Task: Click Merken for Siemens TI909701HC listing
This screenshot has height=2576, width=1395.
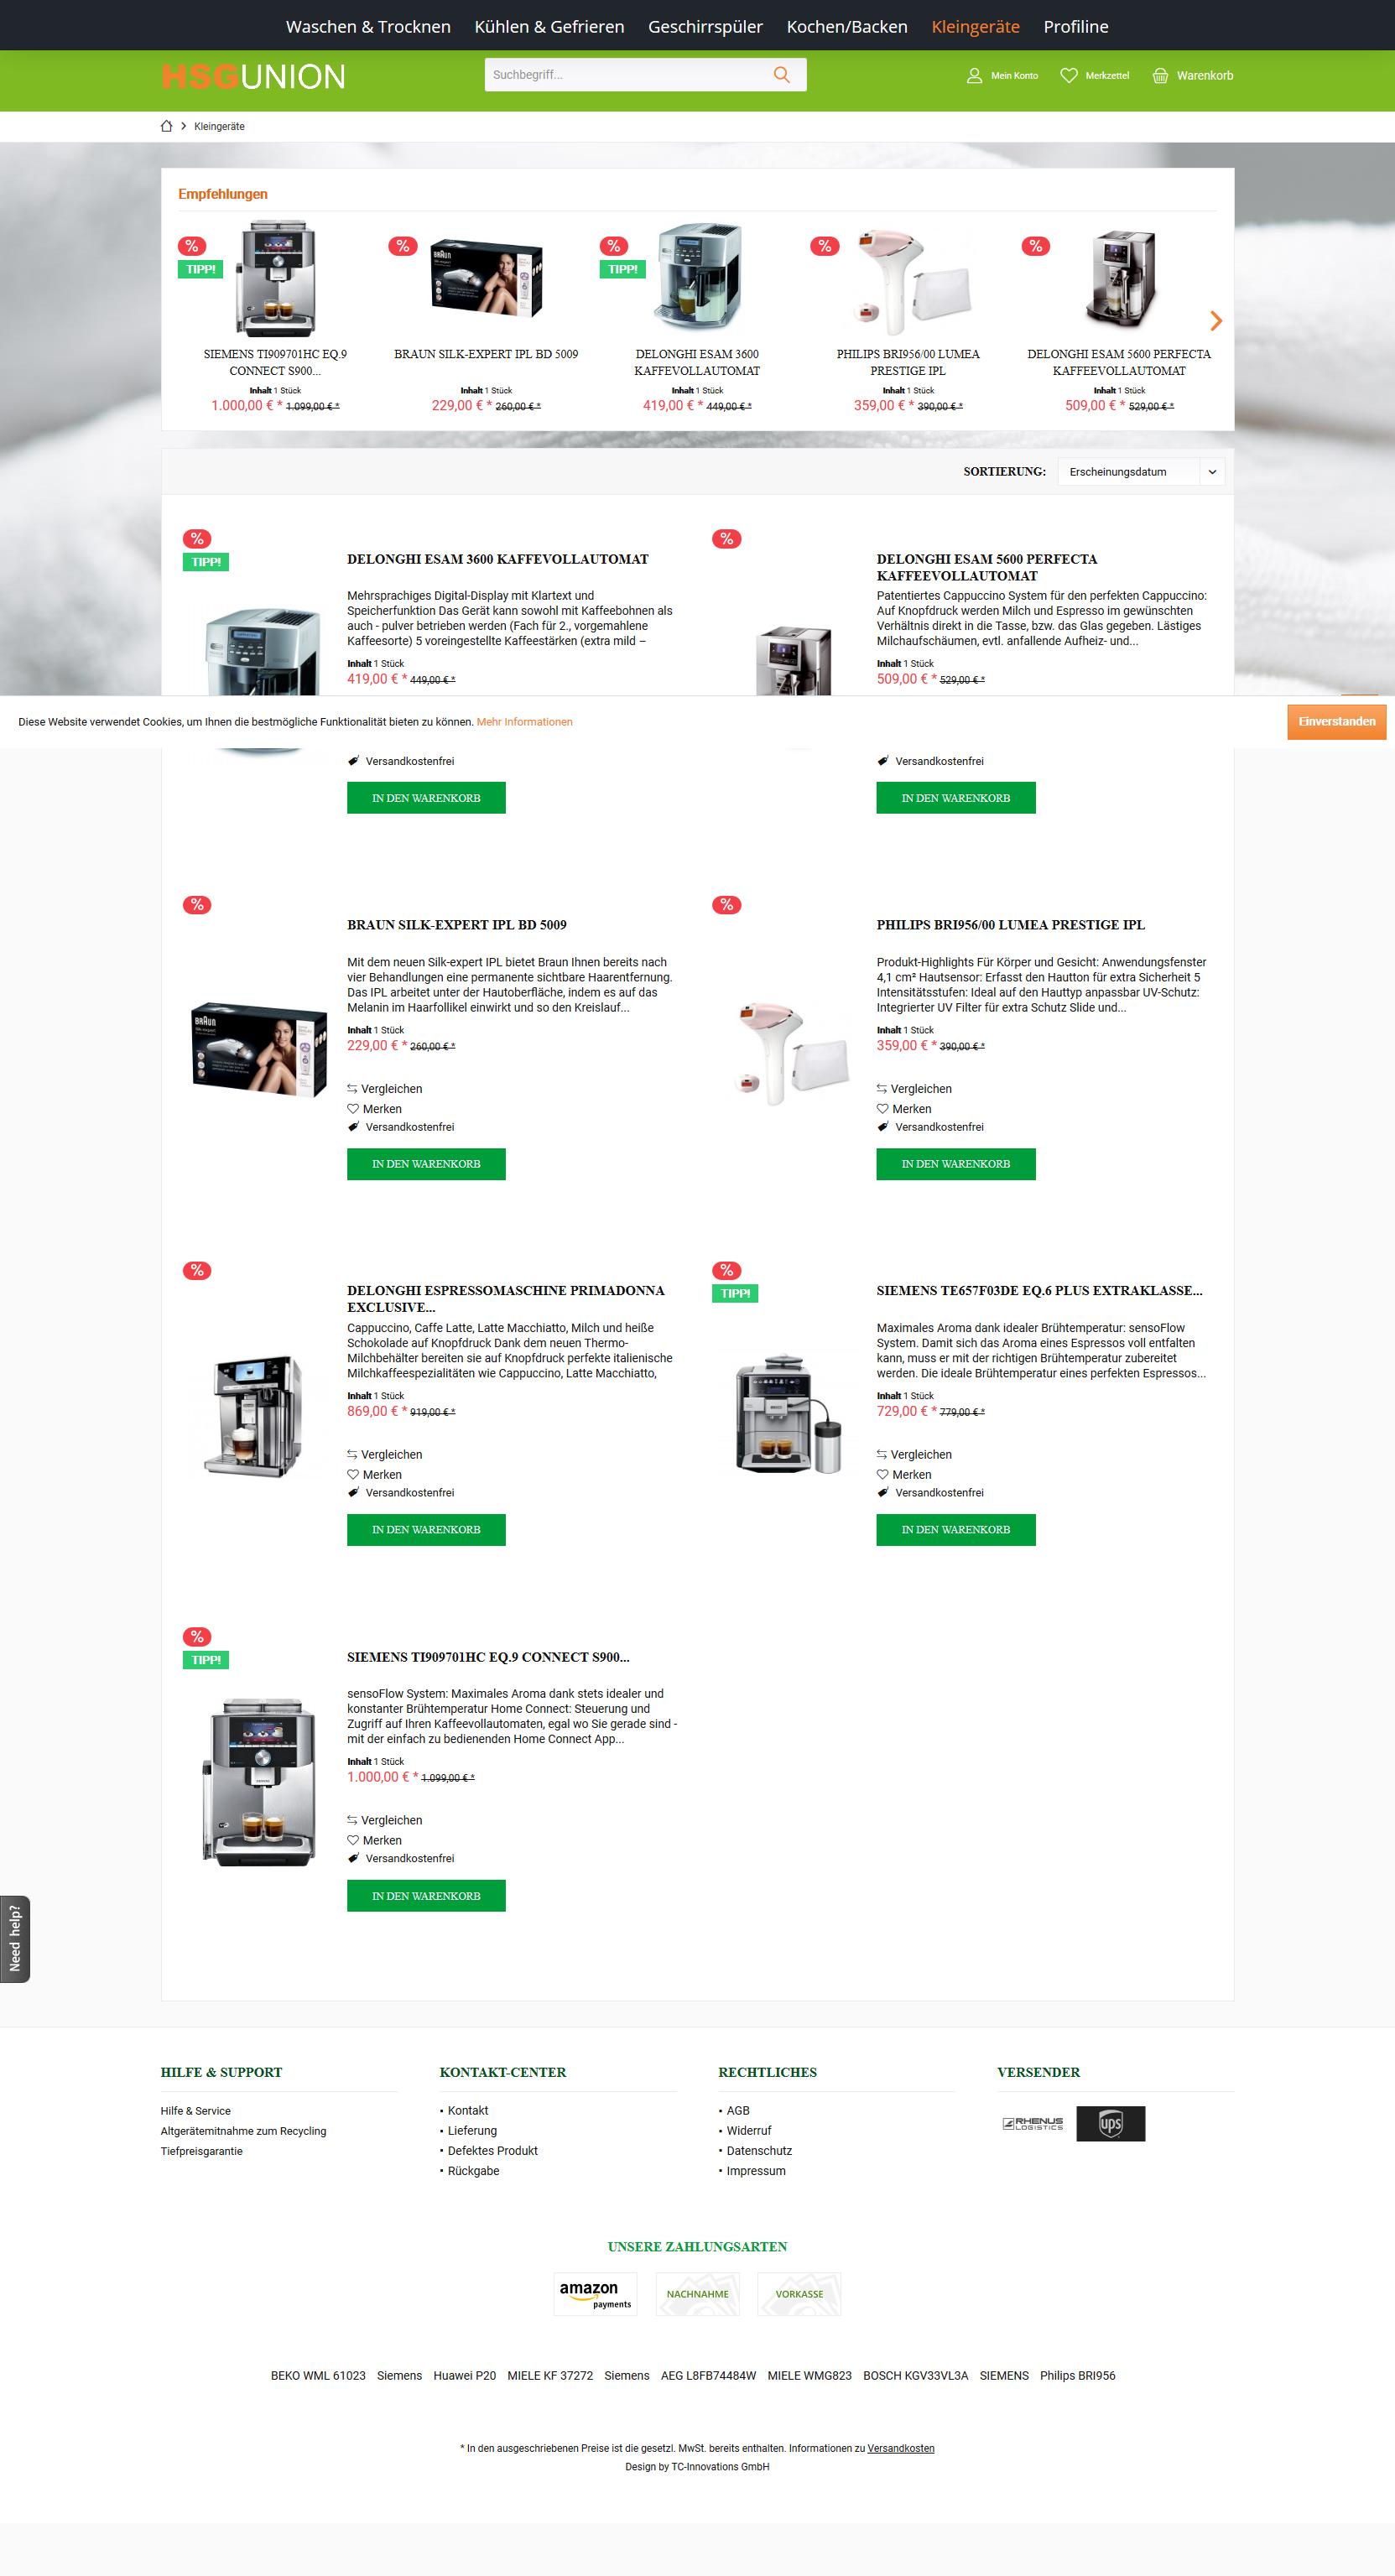Action: tap(375, 1840)
